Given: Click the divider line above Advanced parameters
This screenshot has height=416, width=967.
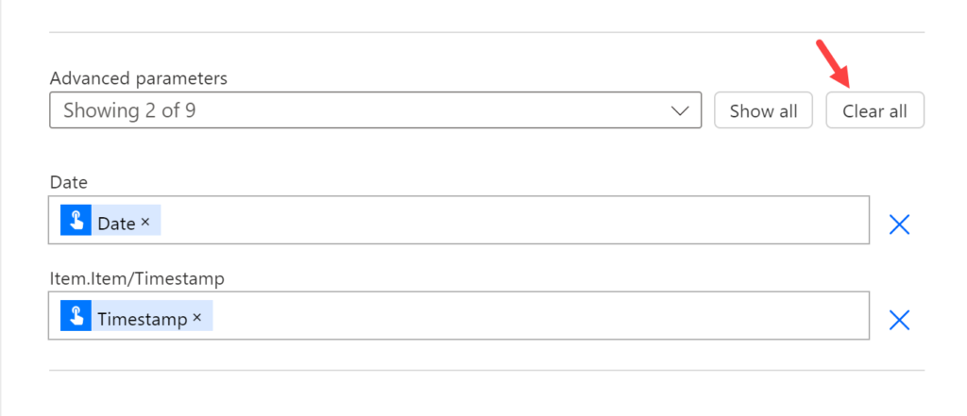Looking at the screenshot, I should pyautogui.click(x=486, y=32).
